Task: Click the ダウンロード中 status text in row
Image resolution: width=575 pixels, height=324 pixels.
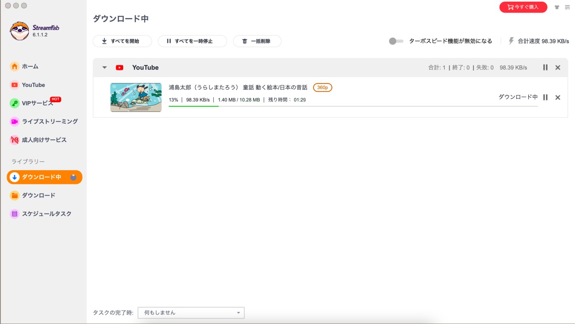Action: pos(518,97)
